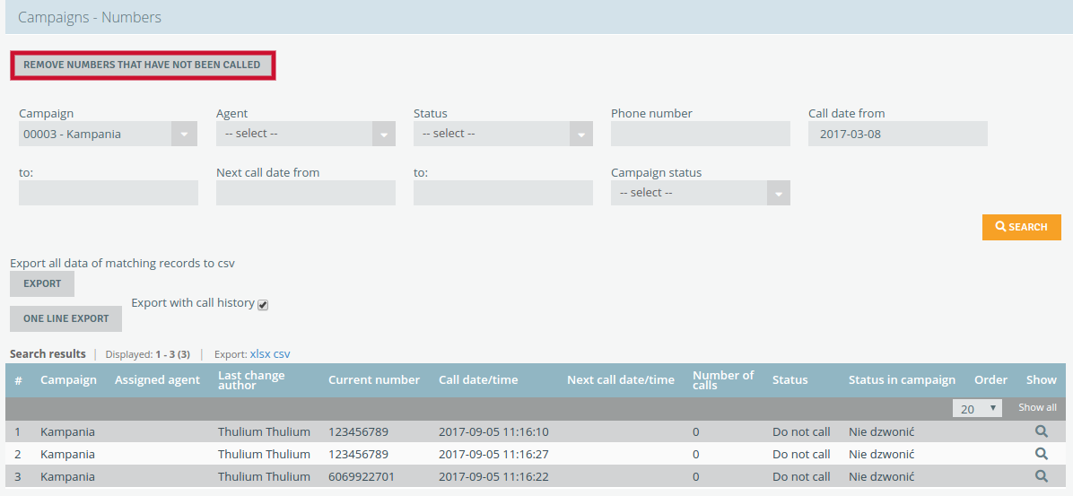Image resolution: width=1073 pixels, height=496 pixels.
Task: Sort by Current number column header
Action: click(374, 379)
